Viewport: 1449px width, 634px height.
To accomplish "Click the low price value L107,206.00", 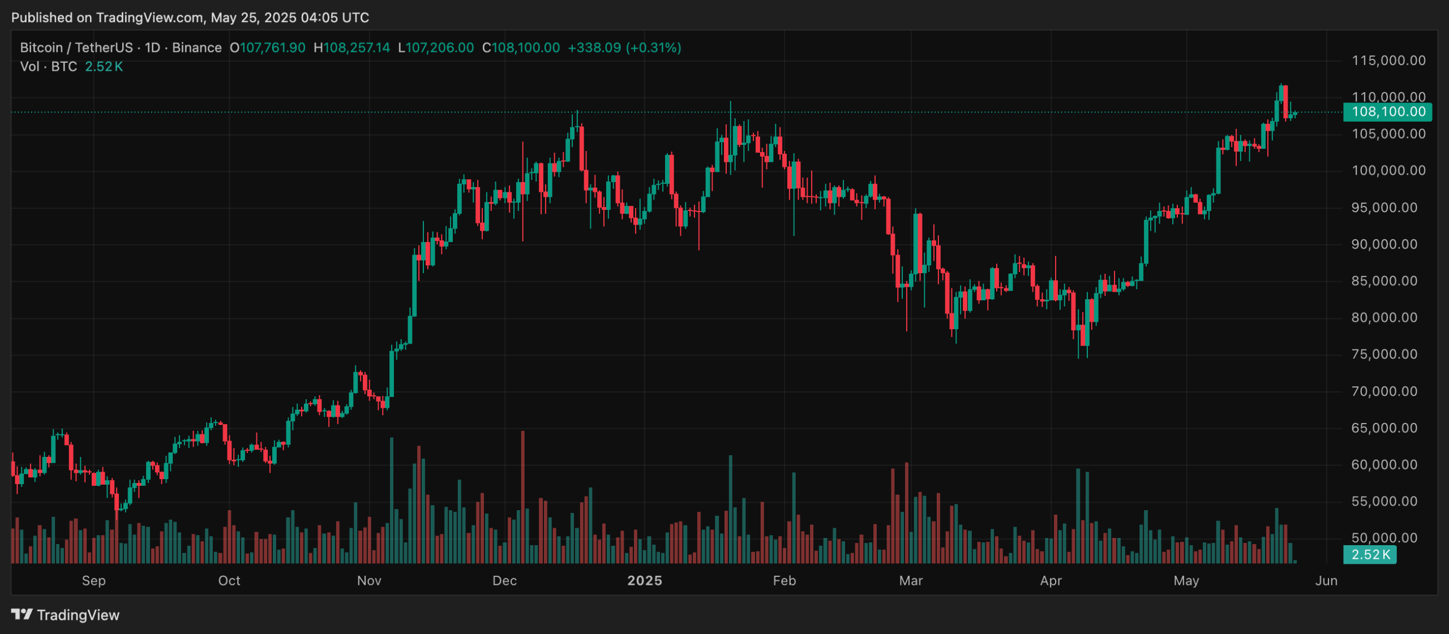I will tap(436, 48).
